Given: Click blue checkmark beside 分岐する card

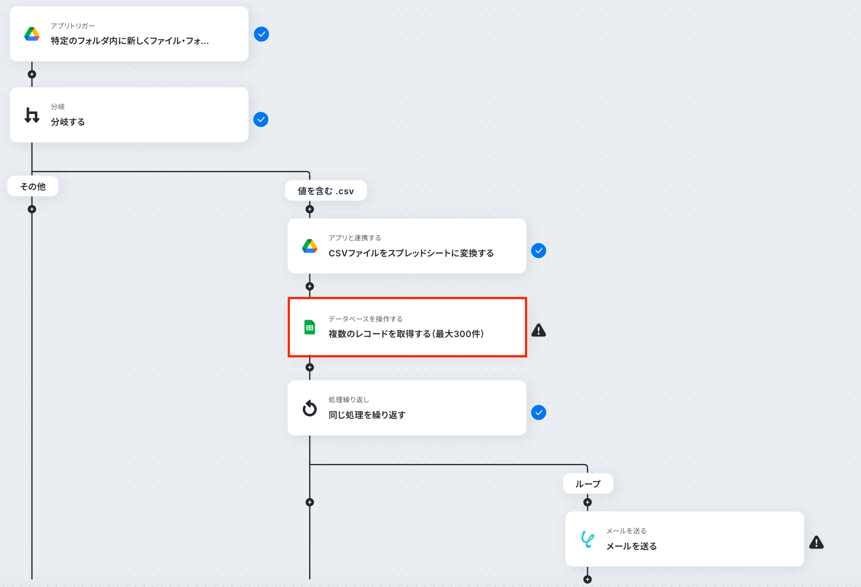Looking at the screenshot, I should (x=261, y=120).
